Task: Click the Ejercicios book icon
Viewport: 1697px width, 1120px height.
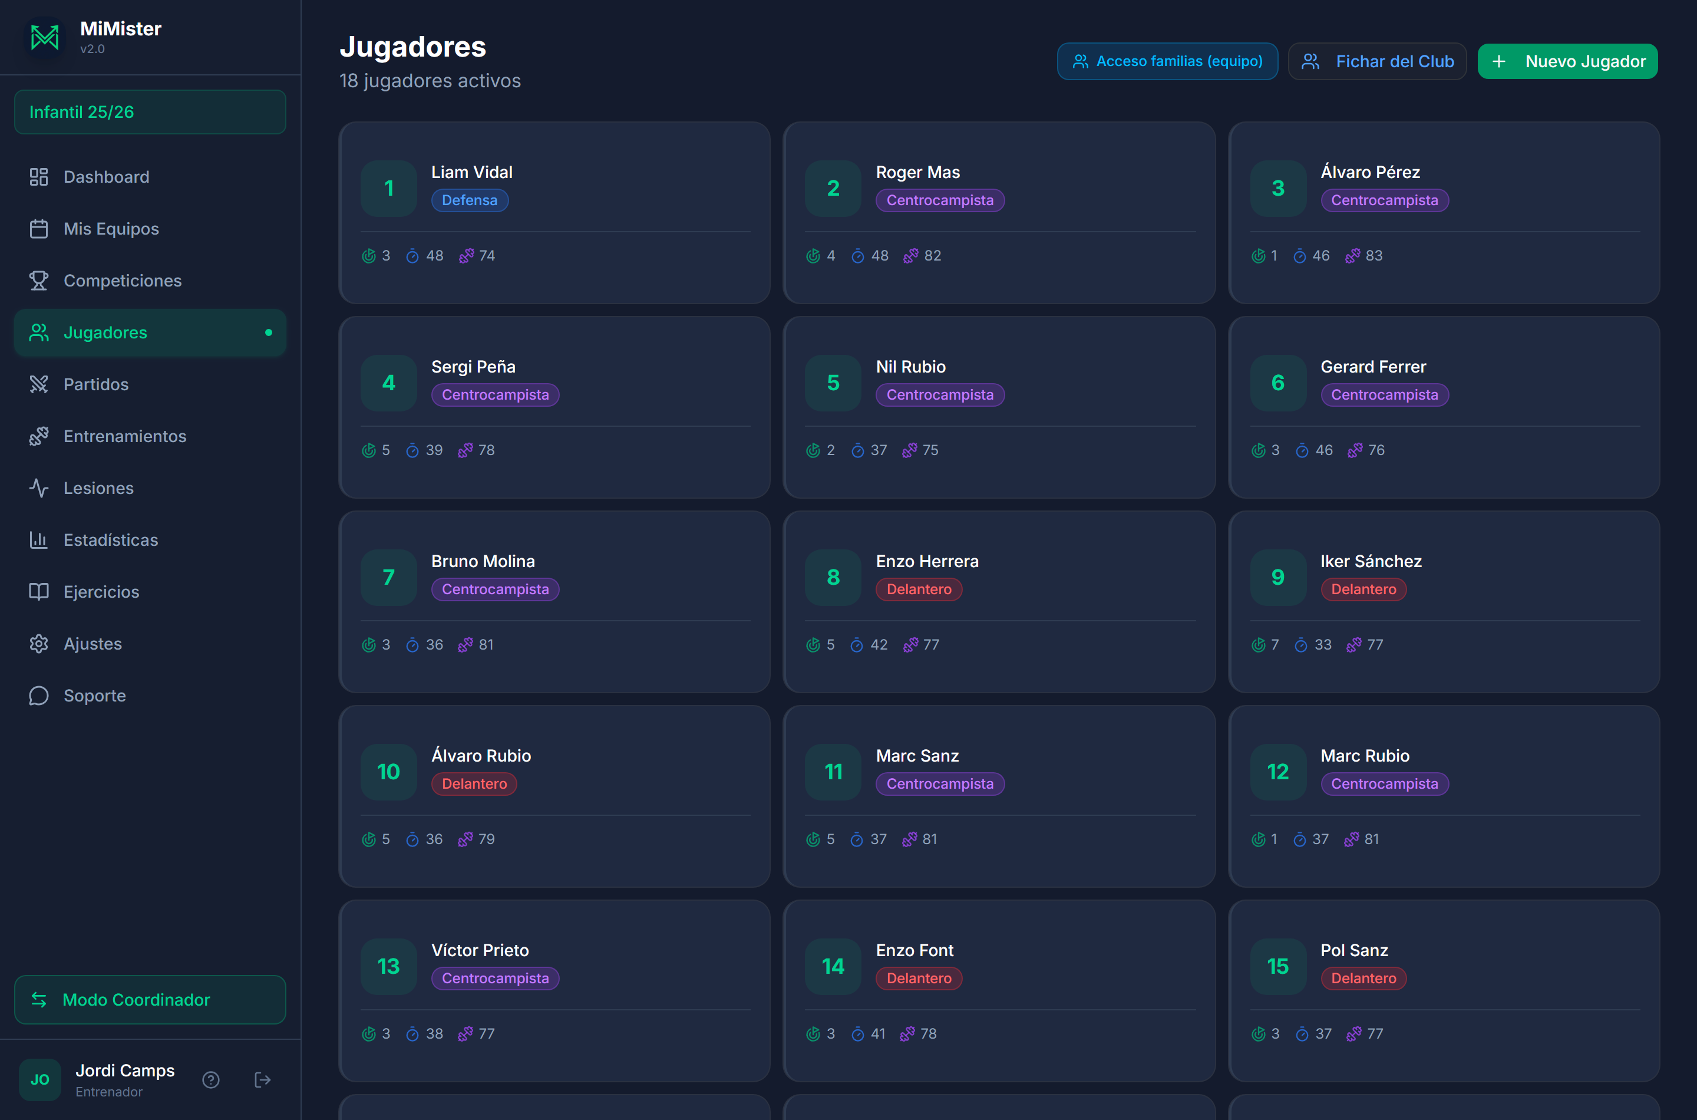Action: click(38, 591)
